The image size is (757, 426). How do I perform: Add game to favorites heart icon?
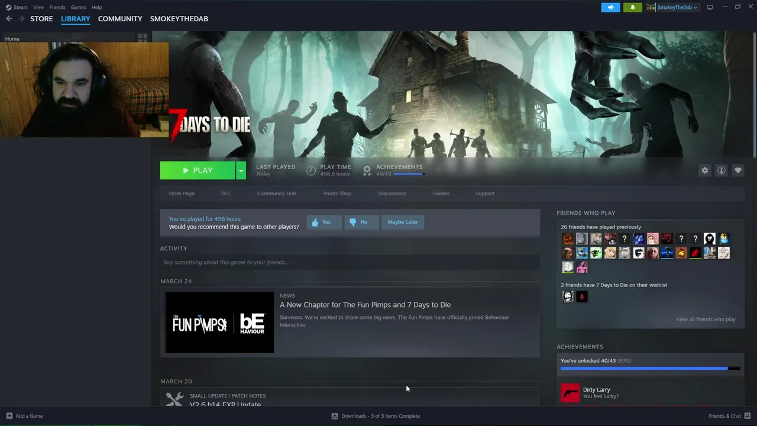(737, 170)
